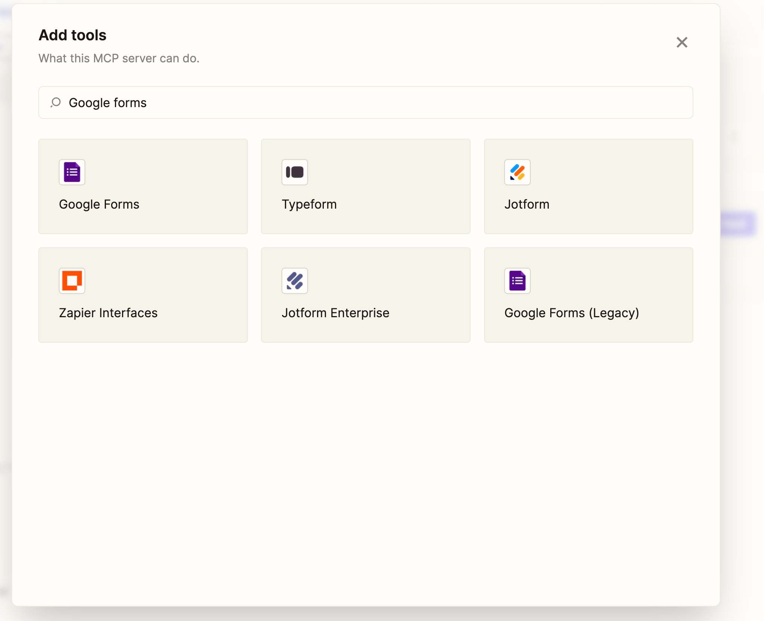Click the search magnifier icon
The image size is (764, 621).
coord(56,102)
